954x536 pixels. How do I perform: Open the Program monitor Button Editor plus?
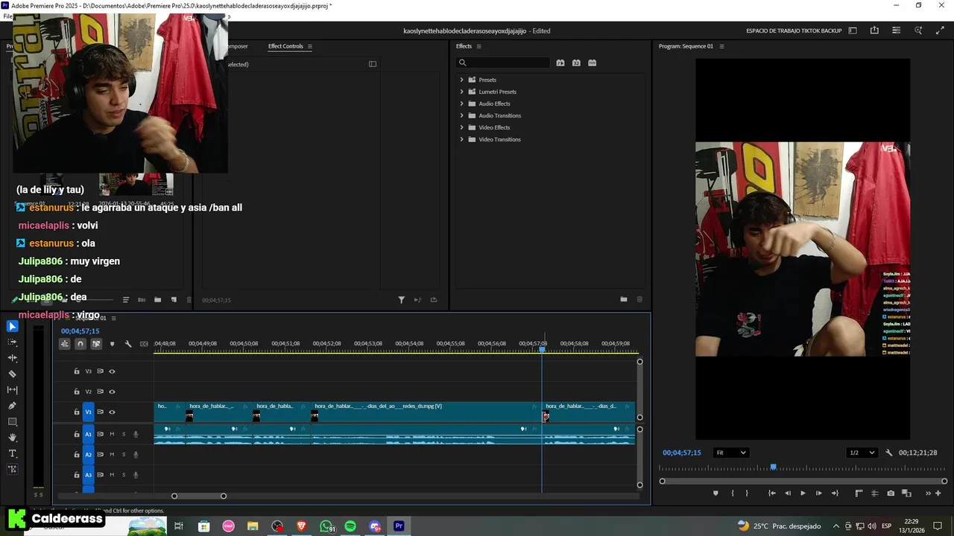(938, 493)
